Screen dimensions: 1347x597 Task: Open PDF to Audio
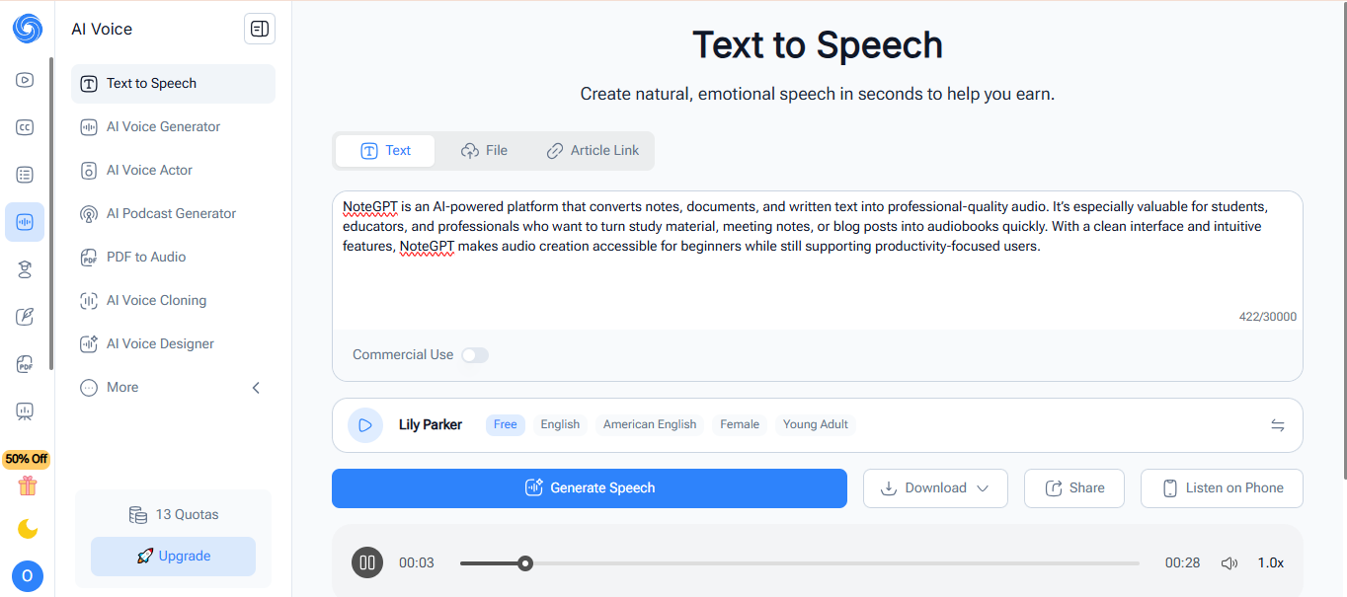[x=173, y=258]
